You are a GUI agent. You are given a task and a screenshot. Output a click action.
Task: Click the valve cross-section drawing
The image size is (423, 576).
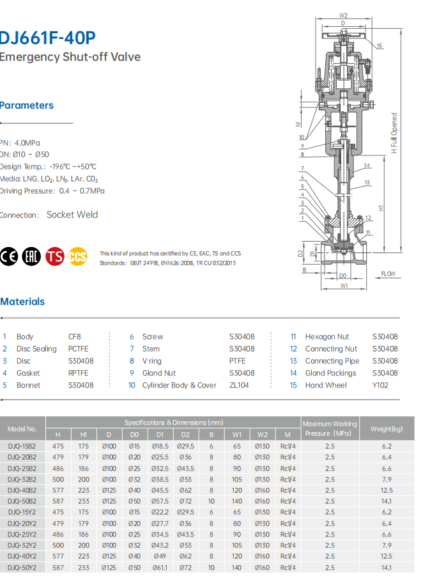click(344, 160)
